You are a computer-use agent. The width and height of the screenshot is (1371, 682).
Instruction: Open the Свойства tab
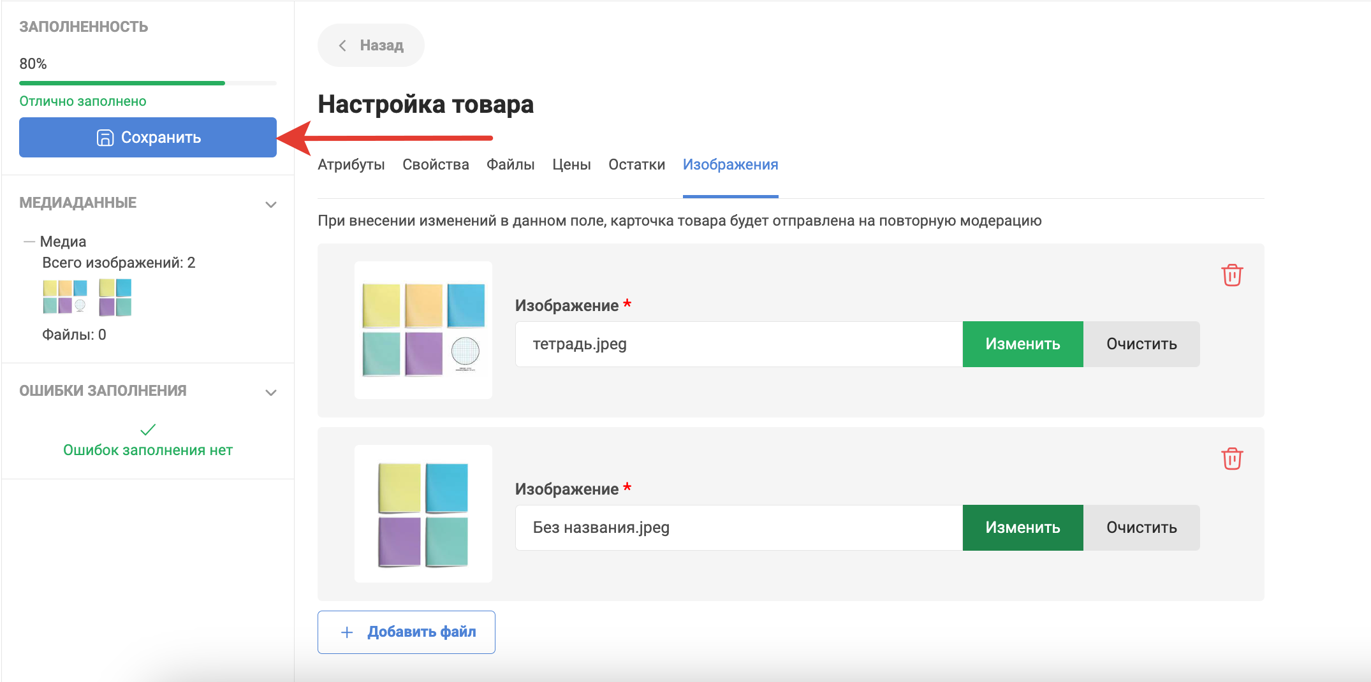tap(436, 164)
